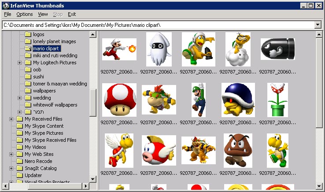Open the Options menu
Image resolution: width=325 pixels, height=192 pixels.
(25, 14)
